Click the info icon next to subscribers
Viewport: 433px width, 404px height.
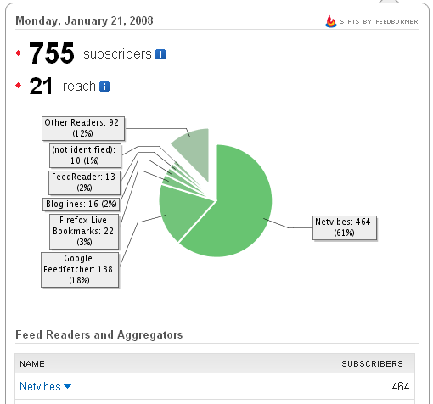tap(160, 54)
